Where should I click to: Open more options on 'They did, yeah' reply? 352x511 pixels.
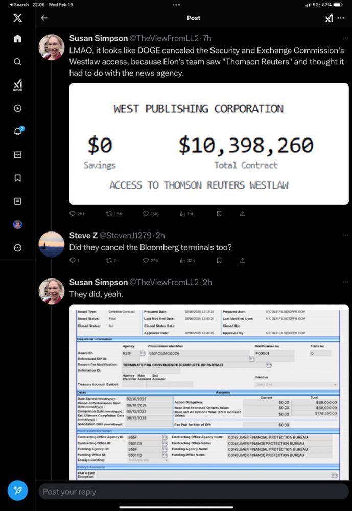tap(345, 282)
